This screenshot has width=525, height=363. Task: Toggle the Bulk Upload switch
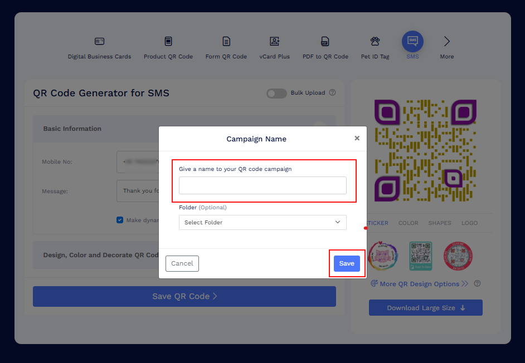pos(276,94)
